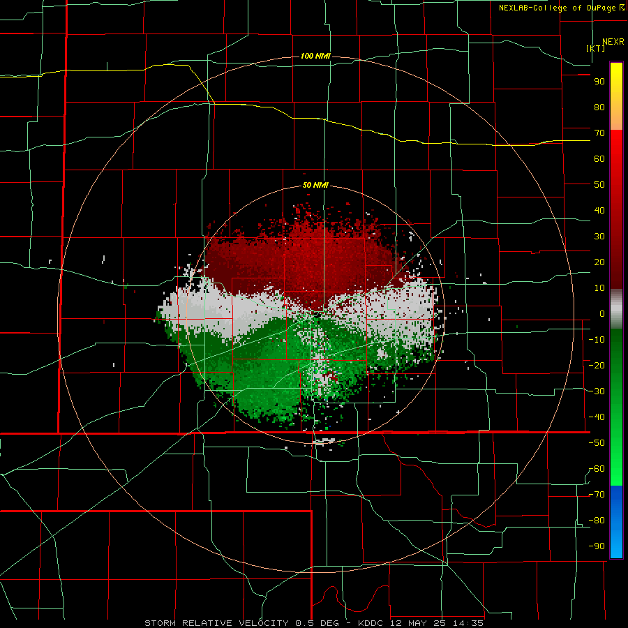Click the NEXR label above the color scale
The image size is (628, 628).
pos(613,42)
